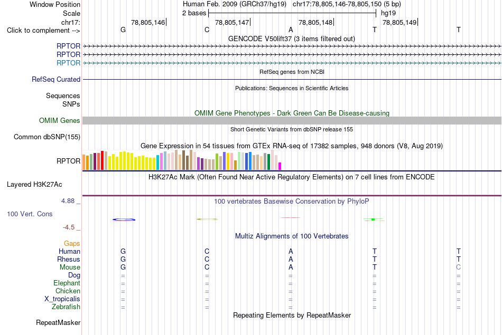502x335 pixels.
Task: Select the Zebrafish species label
Action: (x=66, y=307)
